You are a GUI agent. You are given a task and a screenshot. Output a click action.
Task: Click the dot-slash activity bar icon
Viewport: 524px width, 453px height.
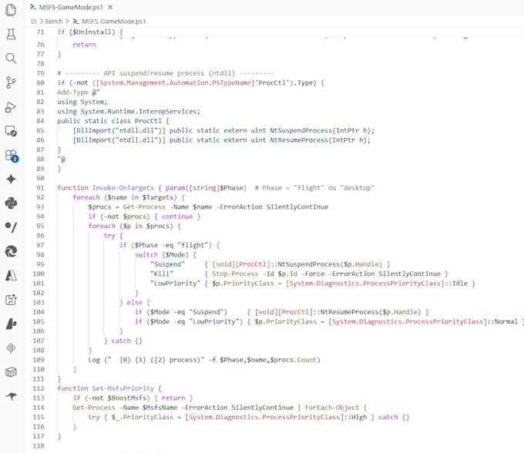[x=11, y=227]
